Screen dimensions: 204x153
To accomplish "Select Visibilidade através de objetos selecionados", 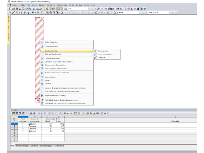I will 67,100.
